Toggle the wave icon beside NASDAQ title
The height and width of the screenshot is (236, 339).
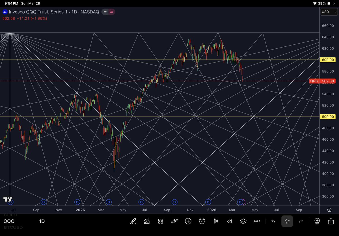pos(111,12)
